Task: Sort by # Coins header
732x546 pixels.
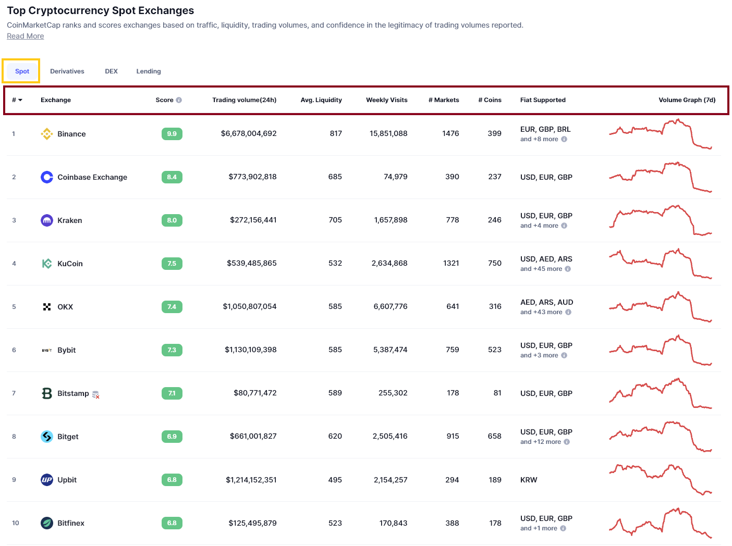Action: (x=490, y=100)
